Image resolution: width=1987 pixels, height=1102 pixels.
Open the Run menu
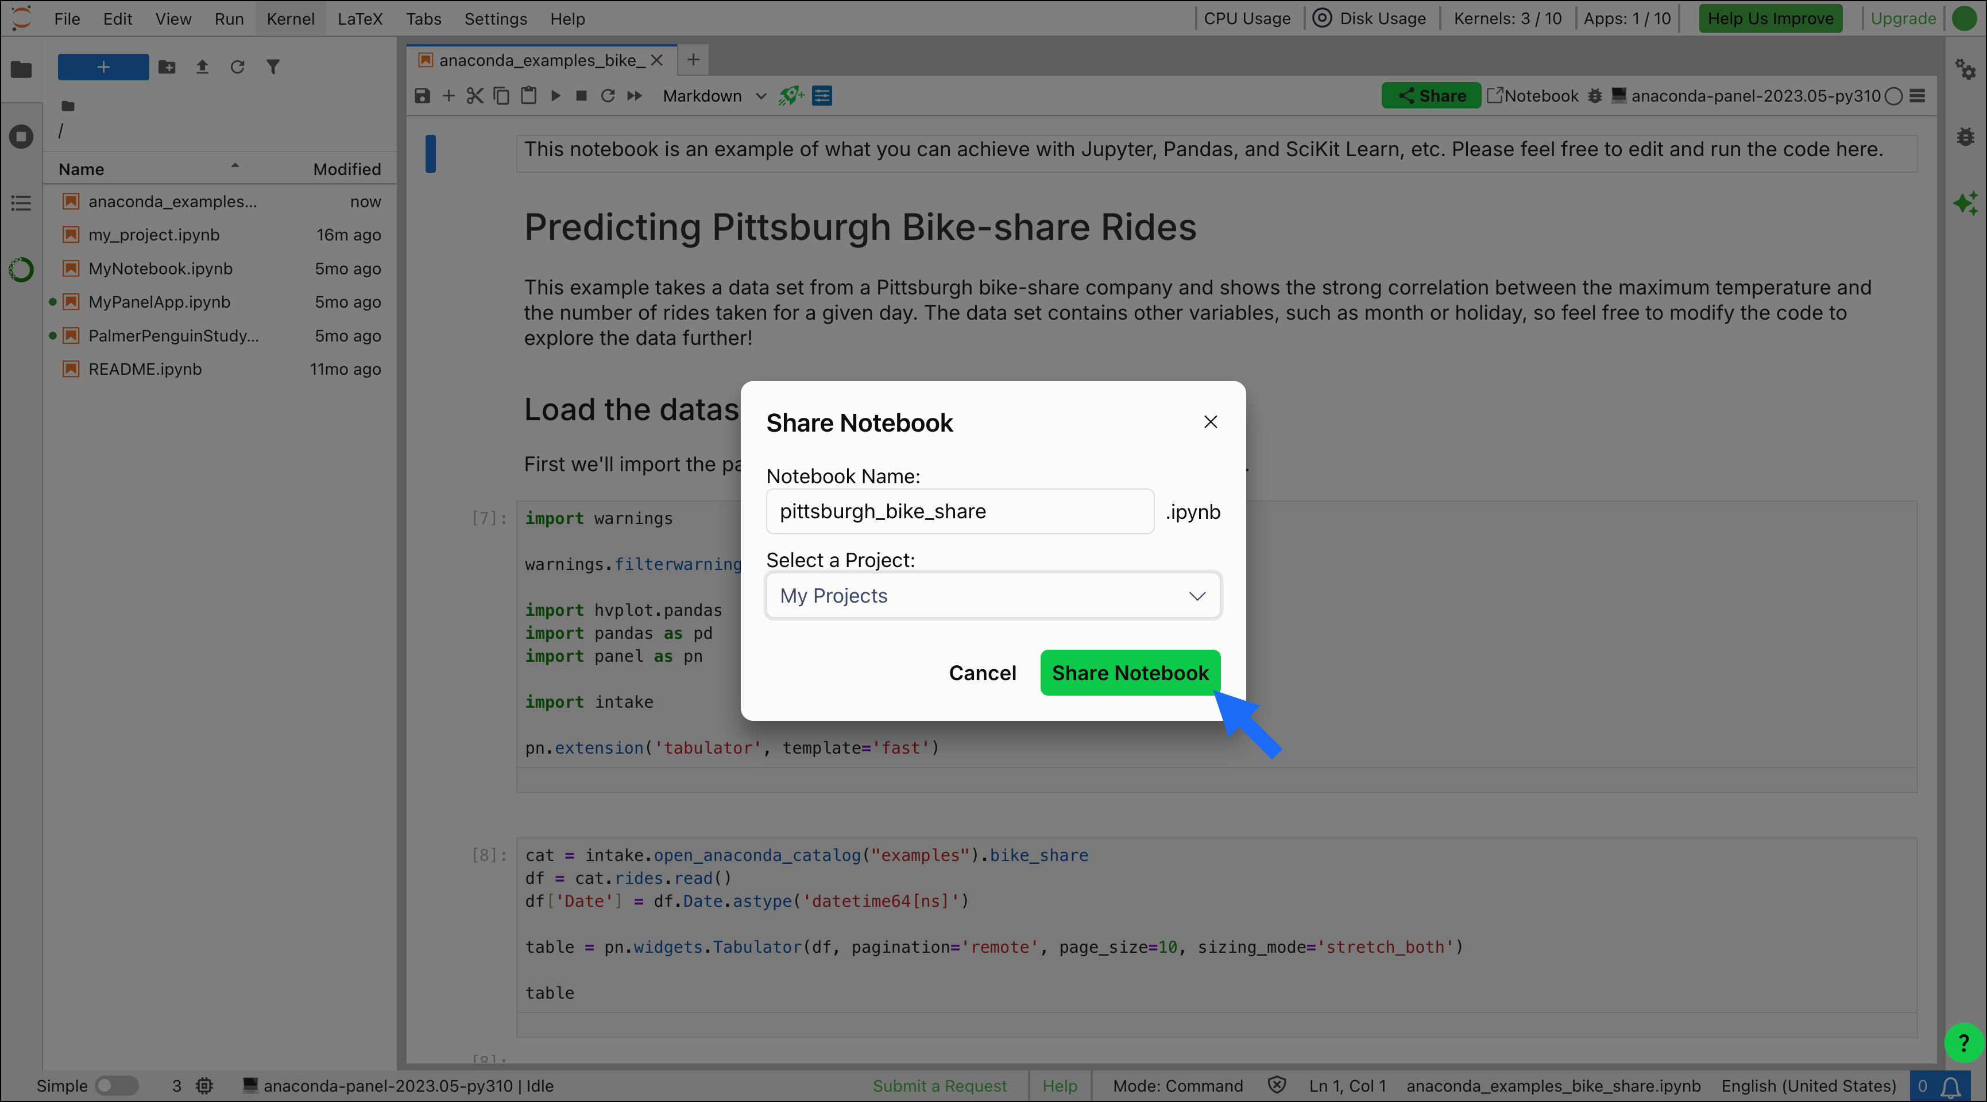[x=229, y=18]
